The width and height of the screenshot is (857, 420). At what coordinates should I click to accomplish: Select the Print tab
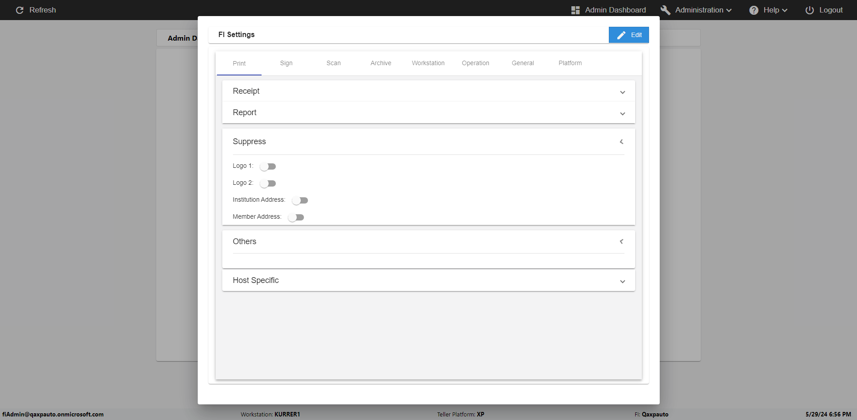tap(239, 63)
